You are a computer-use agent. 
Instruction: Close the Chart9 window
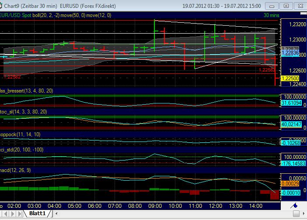300,6
